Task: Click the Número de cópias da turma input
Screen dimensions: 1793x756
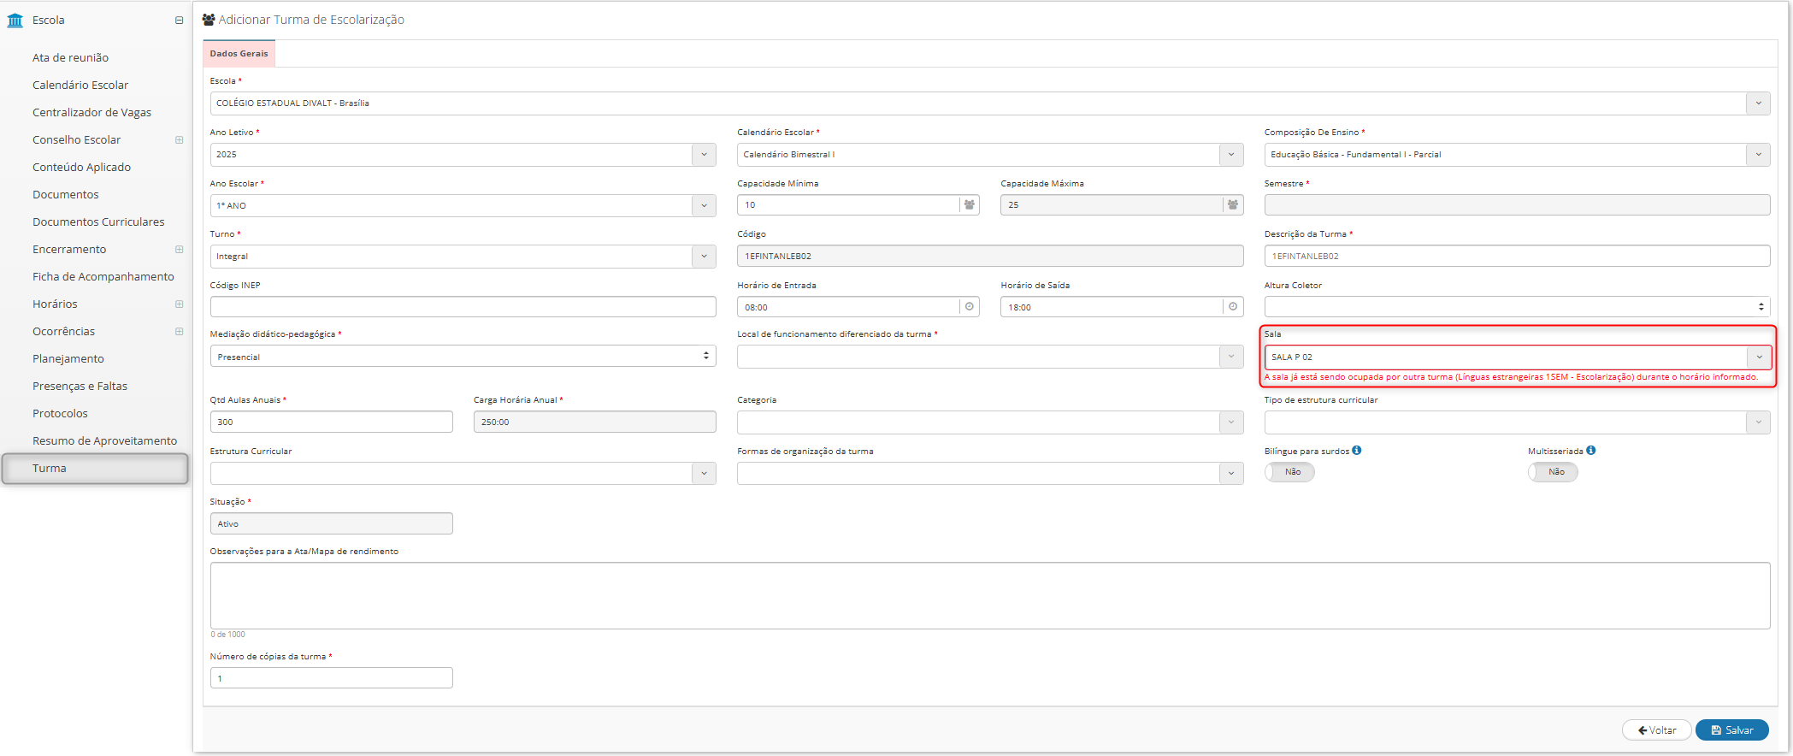Action: click(332, 678)
